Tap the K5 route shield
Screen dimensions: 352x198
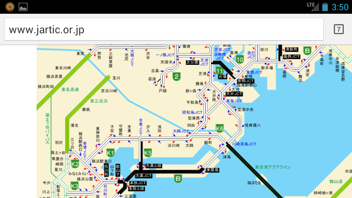pos(148,153)
